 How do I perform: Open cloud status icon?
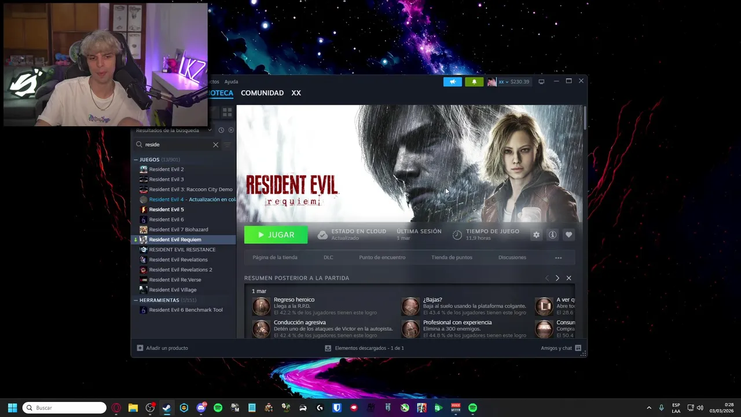coord(322,235)
